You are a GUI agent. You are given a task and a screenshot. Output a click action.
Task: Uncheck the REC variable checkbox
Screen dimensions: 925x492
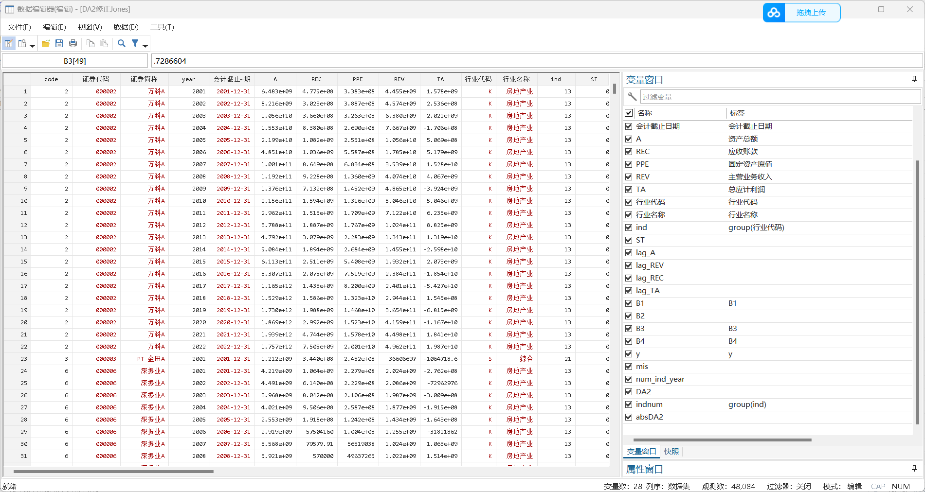(x=629, y=152)
